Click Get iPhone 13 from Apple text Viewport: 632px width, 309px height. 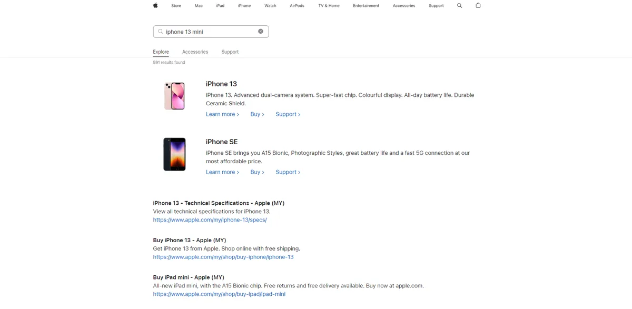click(226, 248)
